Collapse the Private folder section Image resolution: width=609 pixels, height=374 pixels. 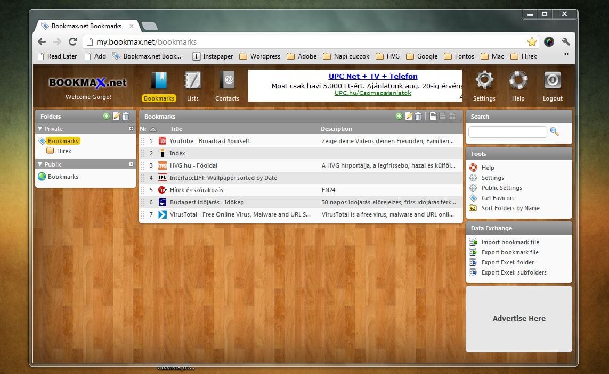40,128
